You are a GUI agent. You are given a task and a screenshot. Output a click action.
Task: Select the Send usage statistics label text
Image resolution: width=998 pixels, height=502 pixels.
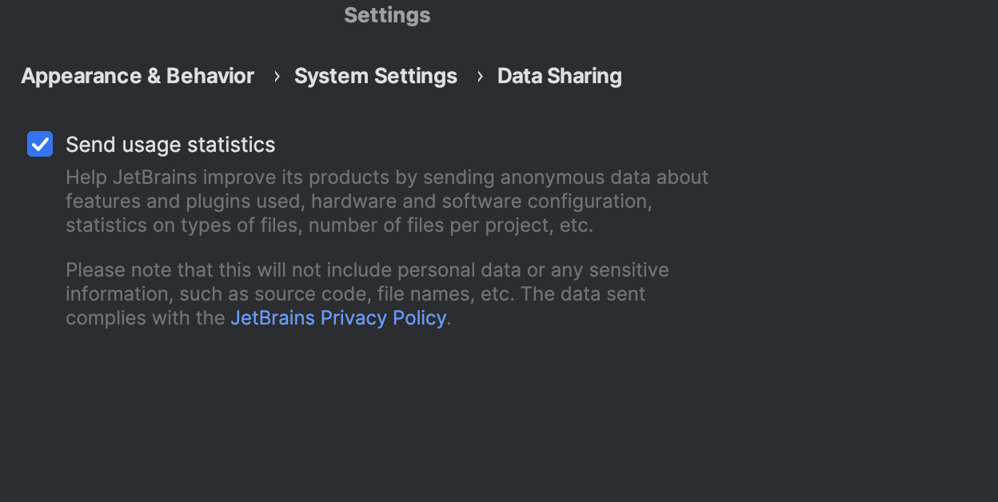coord(170,145)
